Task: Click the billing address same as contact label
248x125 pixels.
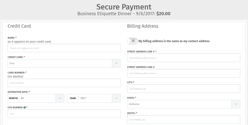Action: [x=174, y=41]
